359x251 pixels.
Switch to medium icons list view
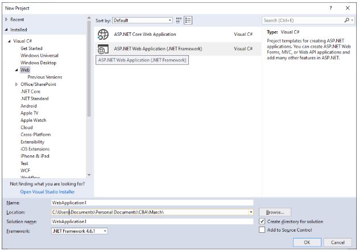[x=188, y=20]
